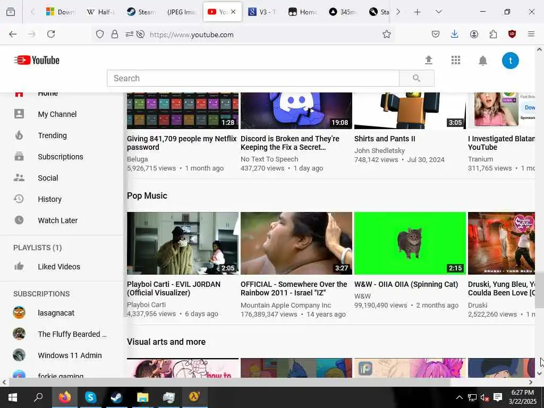Reload the page in the browser
This screenshot has width=544, height=408.
[x=51, y=34]
